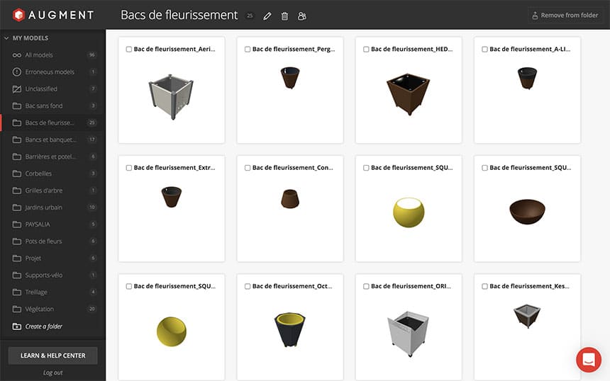Image resolution: width=610 pixels, height=381 pixels.
Task: Click the Create a folder plus icon
Action: point(17,326)
